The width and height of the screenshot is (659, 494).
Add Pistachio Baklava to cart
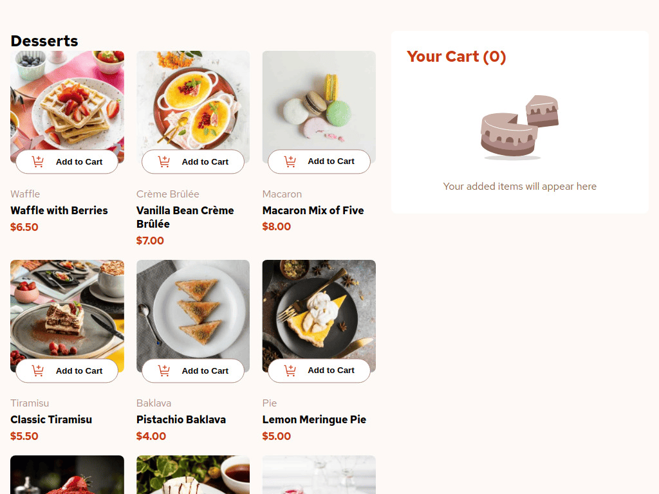193,370
